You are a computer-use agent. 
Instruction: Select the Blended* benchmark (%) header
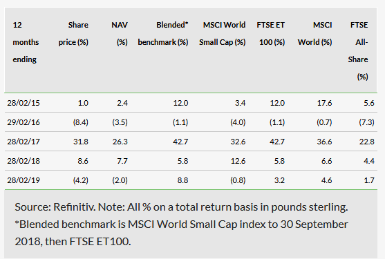[x=163, y=34]
